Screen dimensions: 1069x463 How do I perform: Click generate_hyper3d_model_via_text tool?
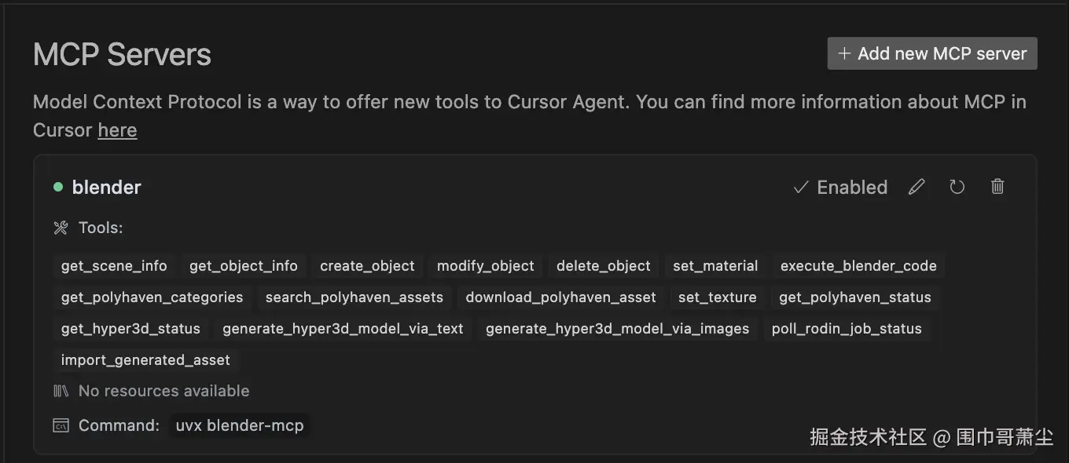coord(343,329)
